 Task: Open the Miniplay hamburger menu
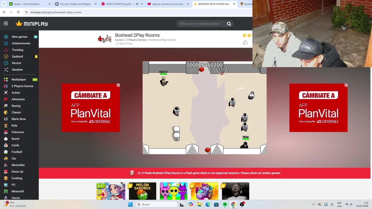(6, 24)
